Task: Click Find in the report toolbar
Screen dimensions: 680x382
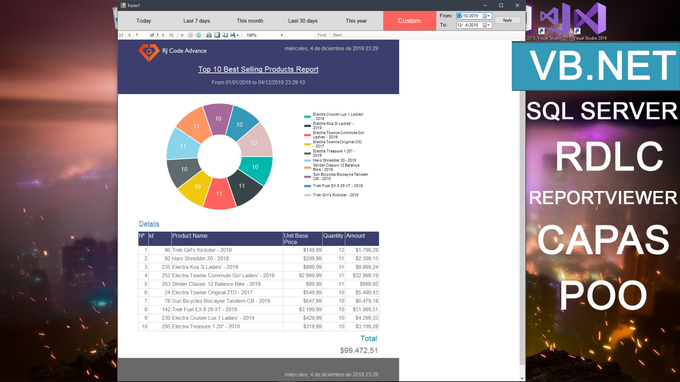Action: click(321, 35)
